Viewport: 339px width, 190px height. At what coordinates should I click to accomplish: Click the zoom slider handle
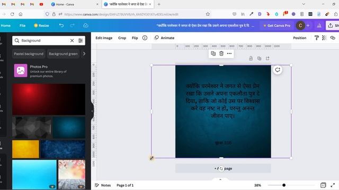(x=284, y=185)
